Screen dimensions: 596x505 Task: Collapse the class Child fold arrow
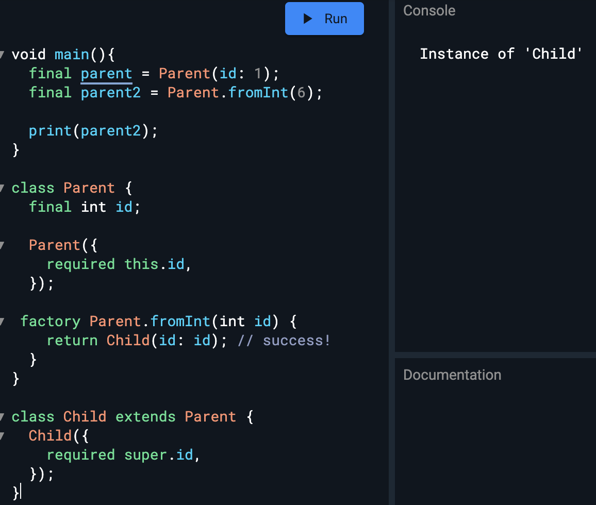[x=2, y=417]
